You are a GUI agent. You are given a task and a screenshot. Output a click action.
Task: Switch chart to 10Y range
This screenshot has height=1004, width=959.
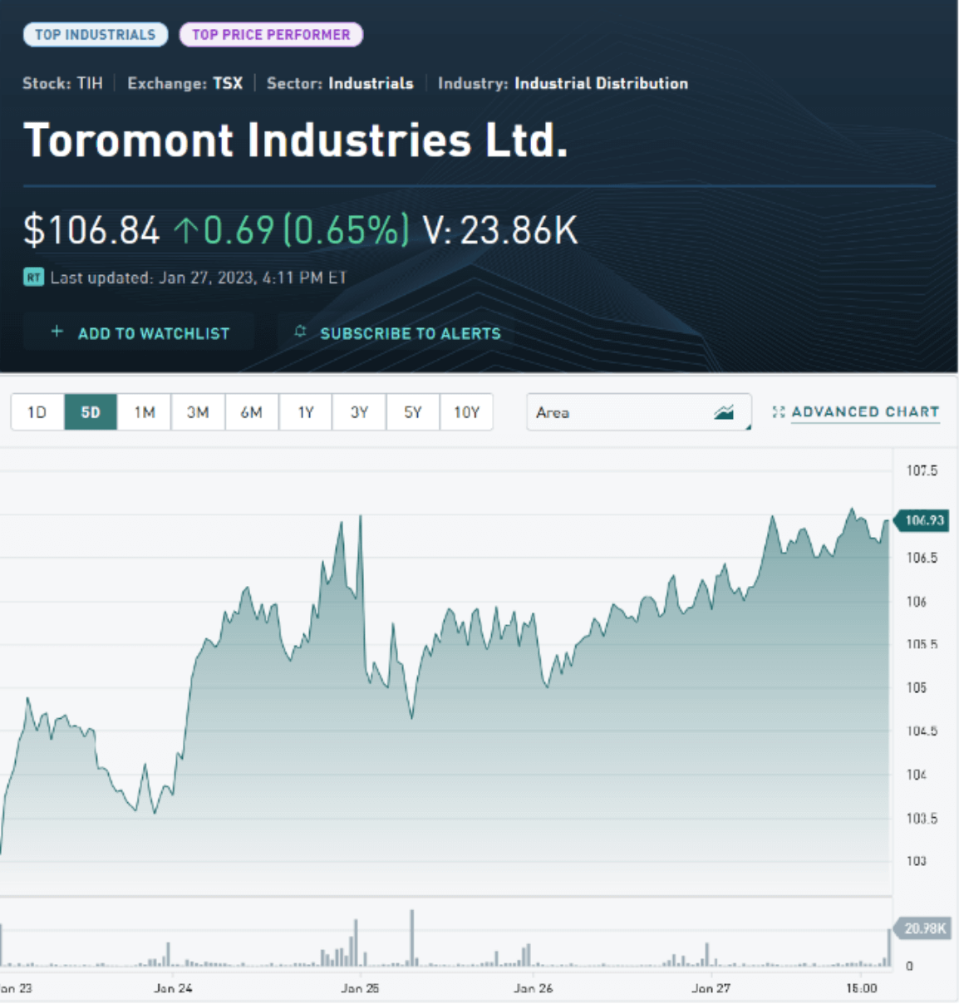click(466, 411)
